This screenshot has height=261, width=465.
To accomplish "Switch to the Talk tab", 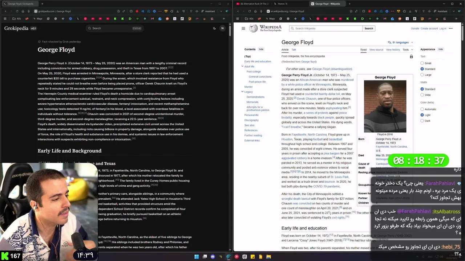I will click(294, 50).
